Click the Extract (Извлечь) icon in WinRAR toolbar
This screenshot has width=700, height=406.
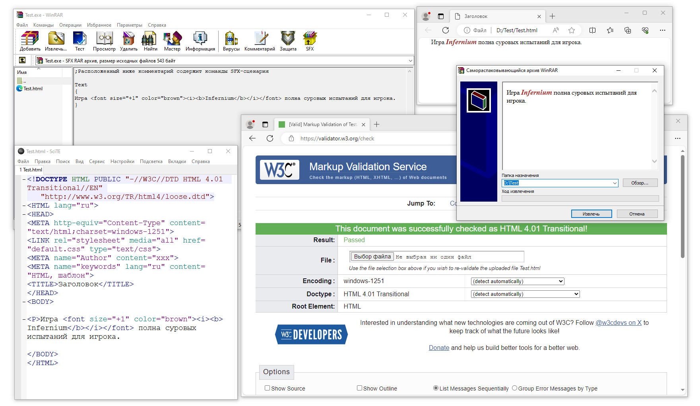(x=56, y=41)
